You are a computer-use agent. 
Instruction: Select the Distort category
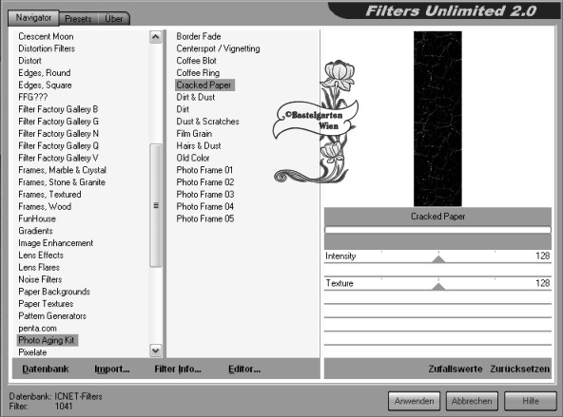29,61
